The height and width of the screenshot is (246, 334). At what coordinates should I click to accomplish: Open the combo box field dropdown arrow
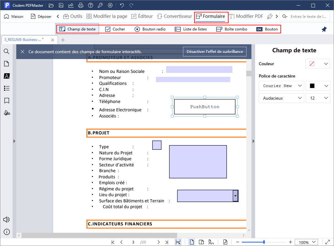point(235,196)
